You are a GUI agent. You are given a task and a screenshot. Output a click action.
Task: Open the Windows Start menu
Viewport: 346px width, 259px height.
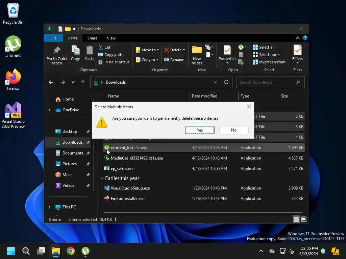[x=11, y=251]
